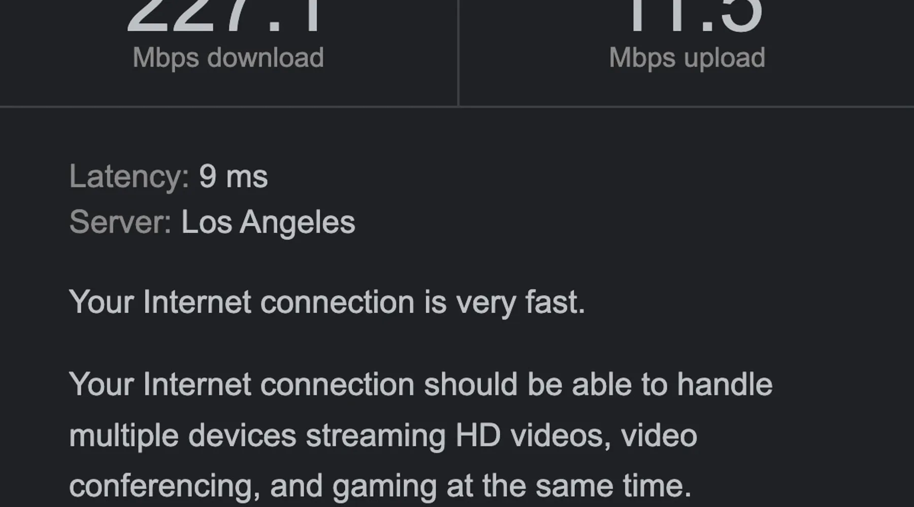Click the "9 ms" latency value

233,176
